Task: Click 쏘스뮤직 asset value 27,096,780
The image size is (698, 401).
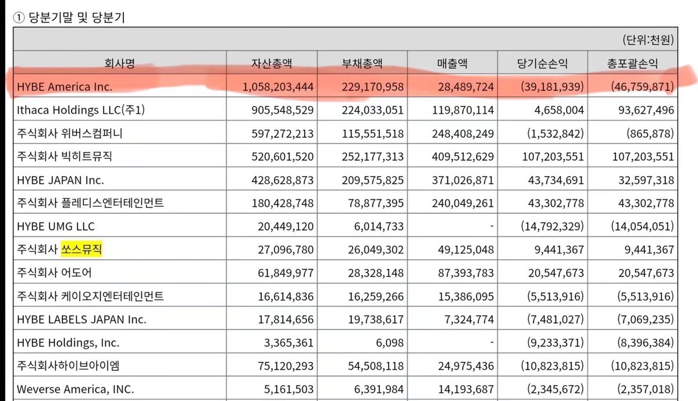Action: 286,250
